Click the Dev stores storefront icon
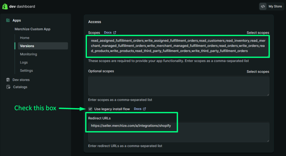Image resolution: width=286 pixels, height=156 pixels. point(8,80)
